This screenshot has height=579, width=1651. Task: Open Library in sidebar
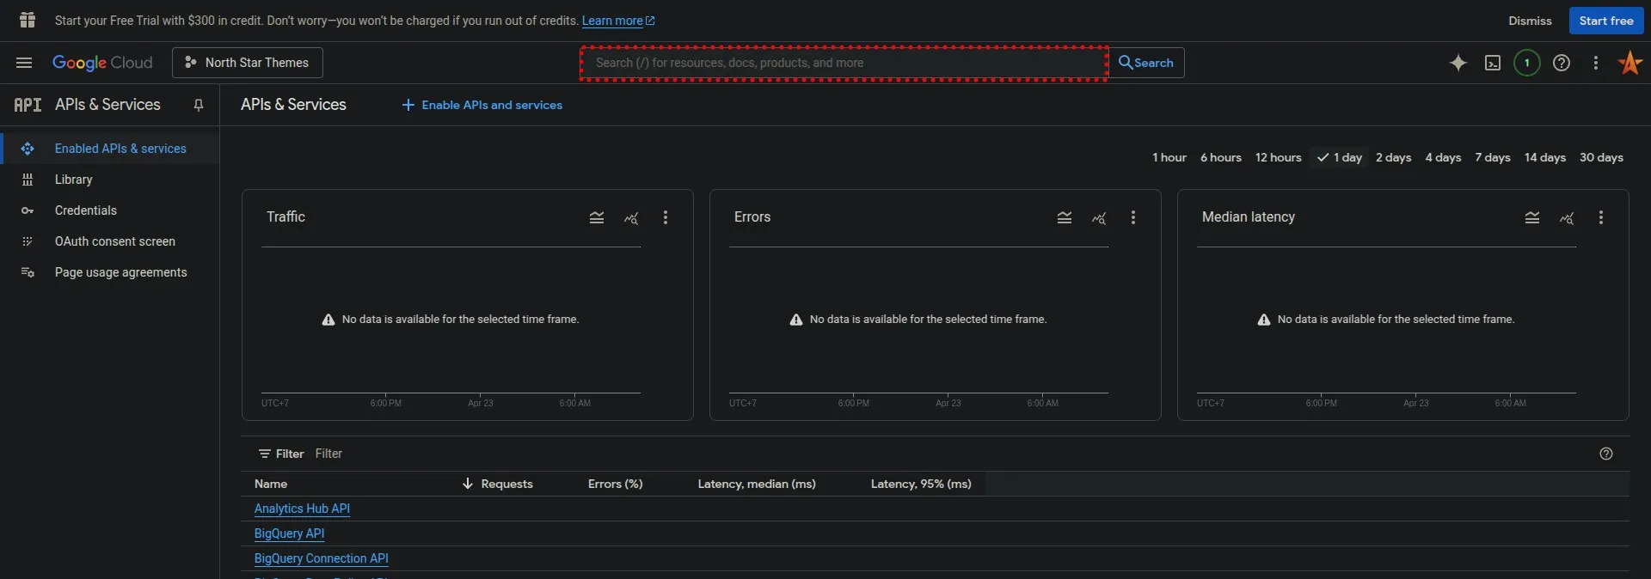click(110, 180)
